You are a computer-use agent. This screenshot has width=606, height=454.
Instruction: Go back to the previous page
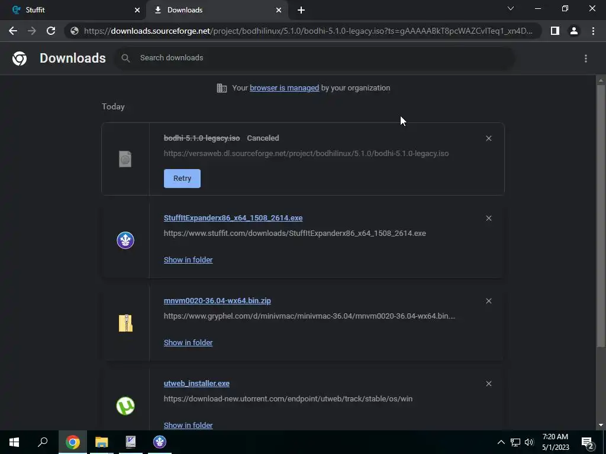pos(13,31)
